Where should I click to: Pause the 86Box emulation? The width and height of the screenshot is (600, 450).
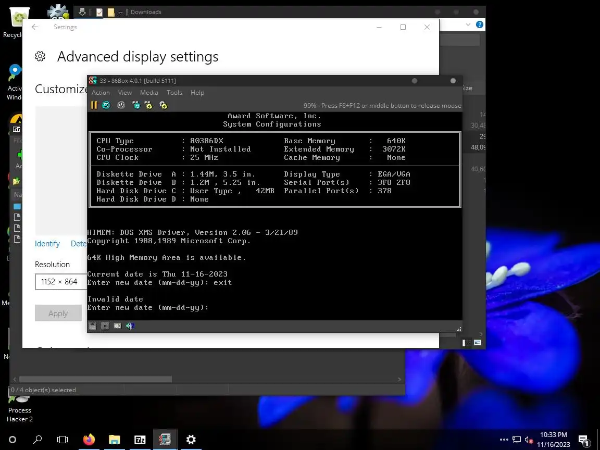(94, 105)
